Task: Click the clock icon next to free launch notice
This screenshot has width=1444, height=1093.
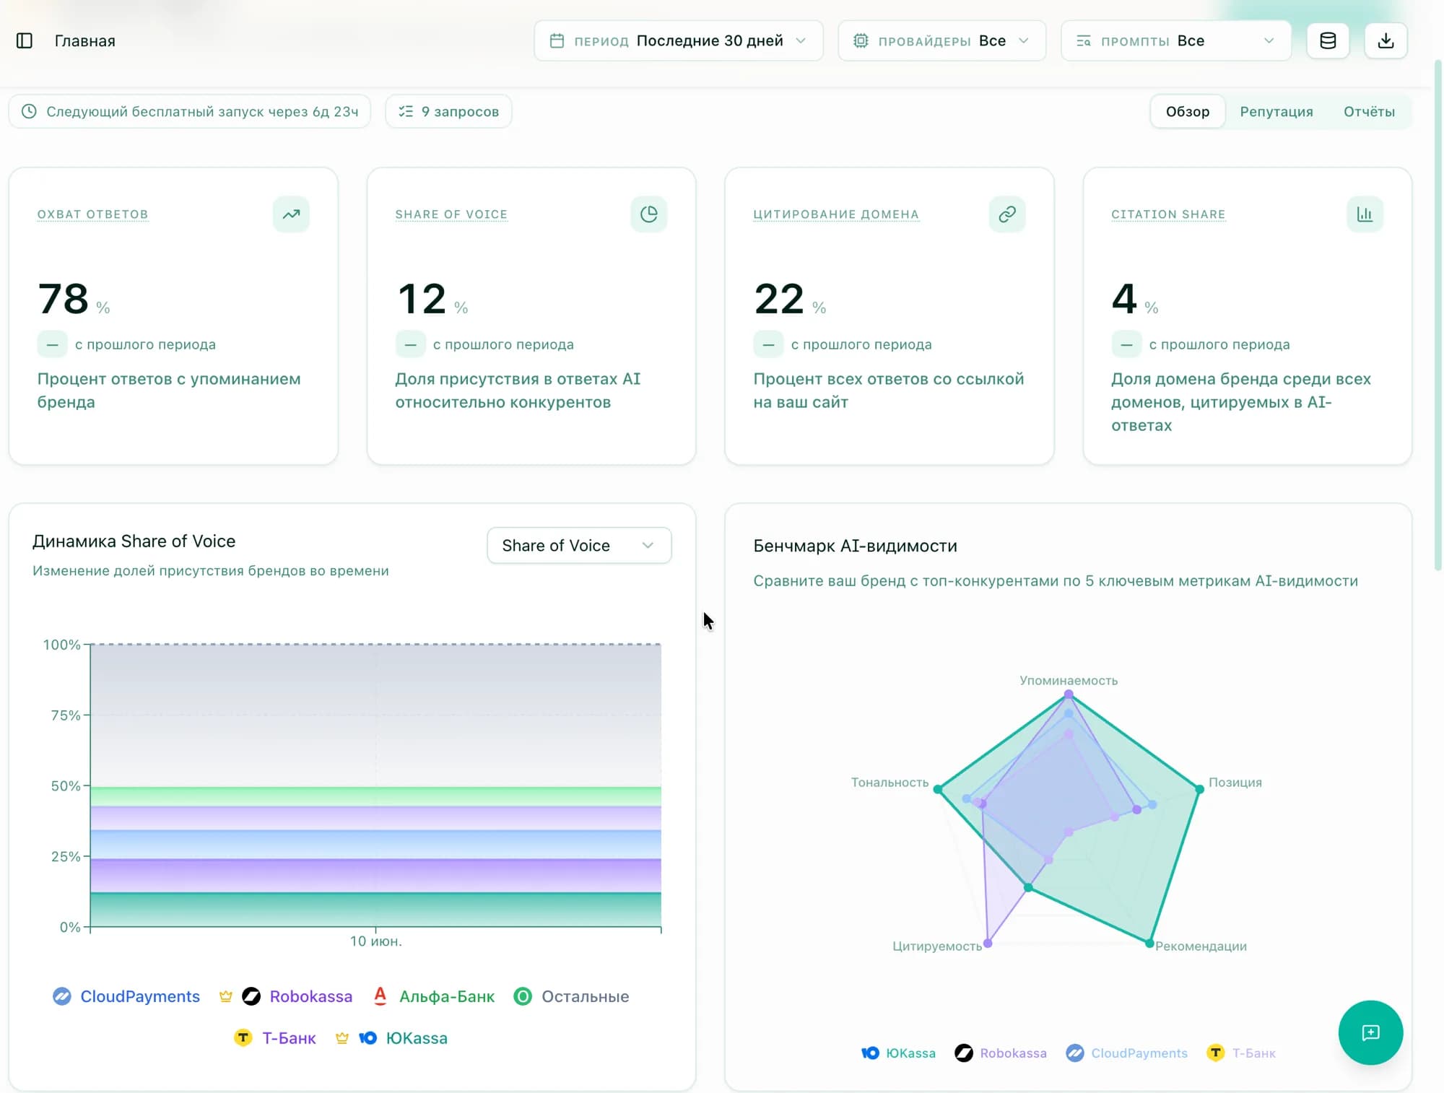Action: coord(29,111)
